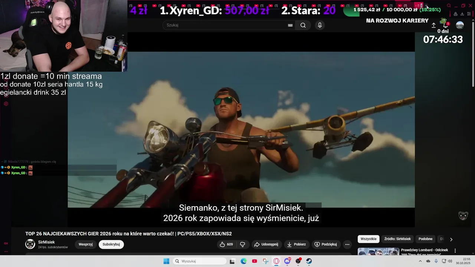Click the Pobierz download button
Image resolution: width=475 pixels, height=267 pixels.
[297, 244]
